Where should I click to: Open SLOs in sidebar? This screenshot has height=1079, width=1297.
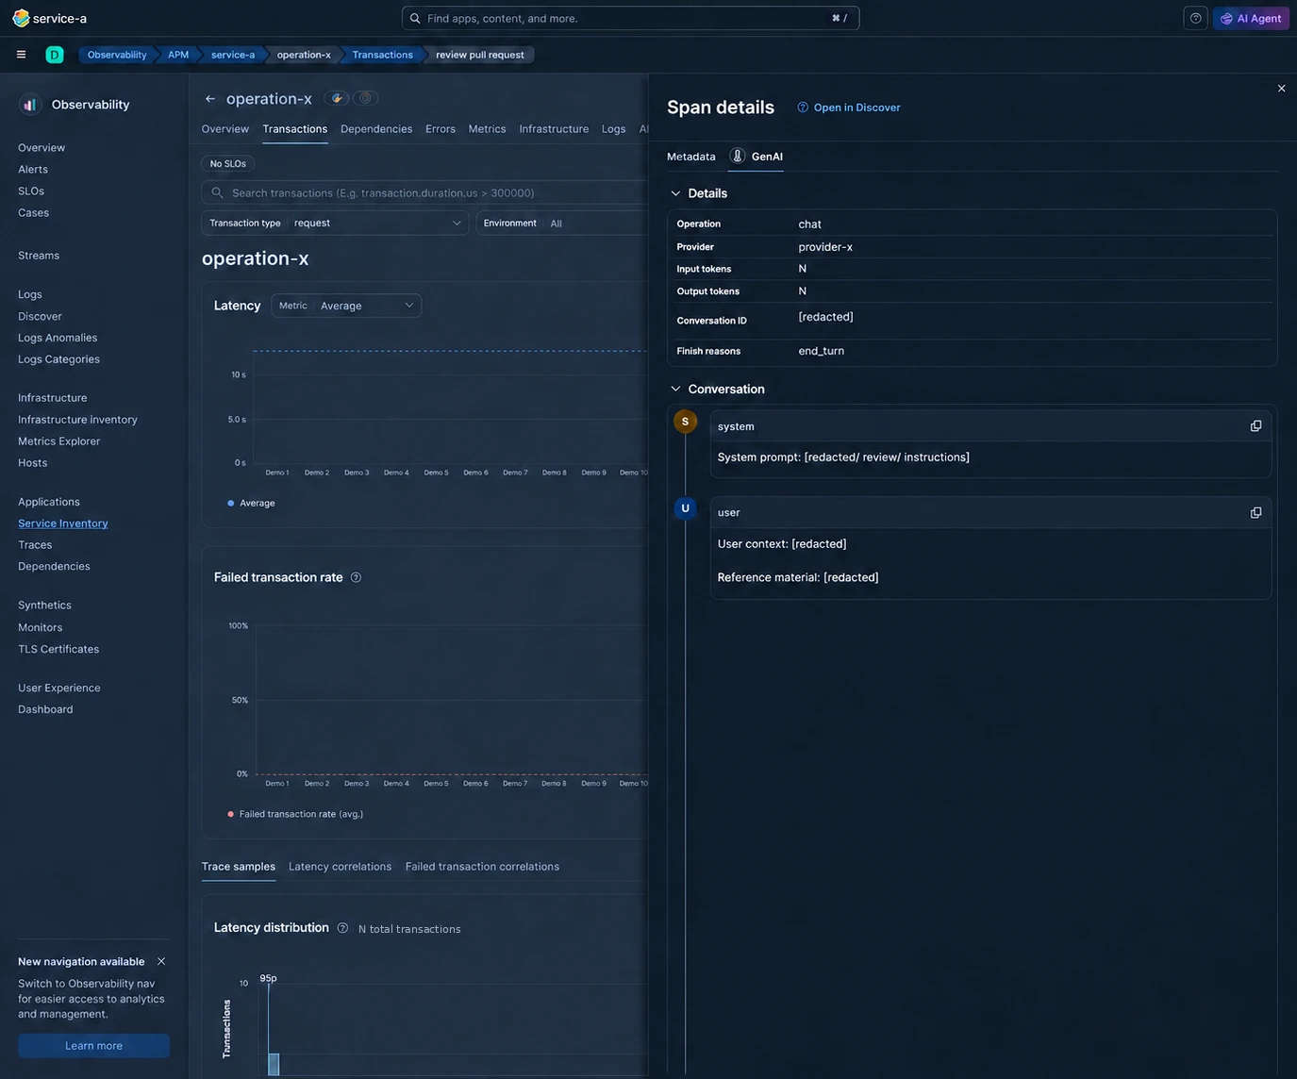(x=31, y=191)
